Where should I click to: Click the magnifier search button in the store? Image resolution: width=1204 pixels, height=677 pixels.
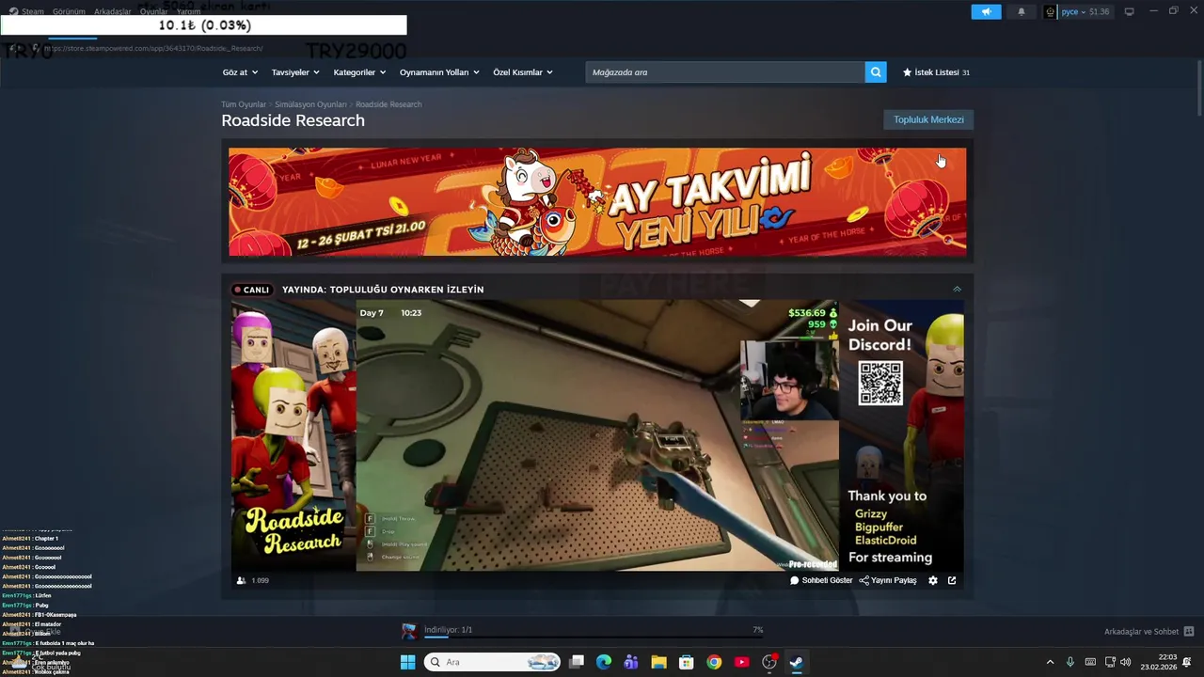pos(876,72)
